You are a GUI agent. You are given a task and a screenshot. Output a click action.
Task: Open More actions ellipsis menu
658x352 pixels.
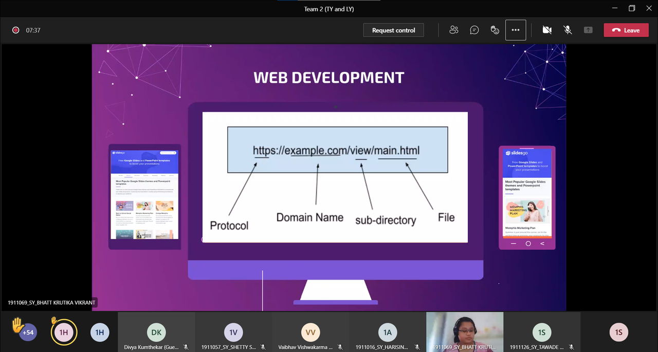click(516, 30)
